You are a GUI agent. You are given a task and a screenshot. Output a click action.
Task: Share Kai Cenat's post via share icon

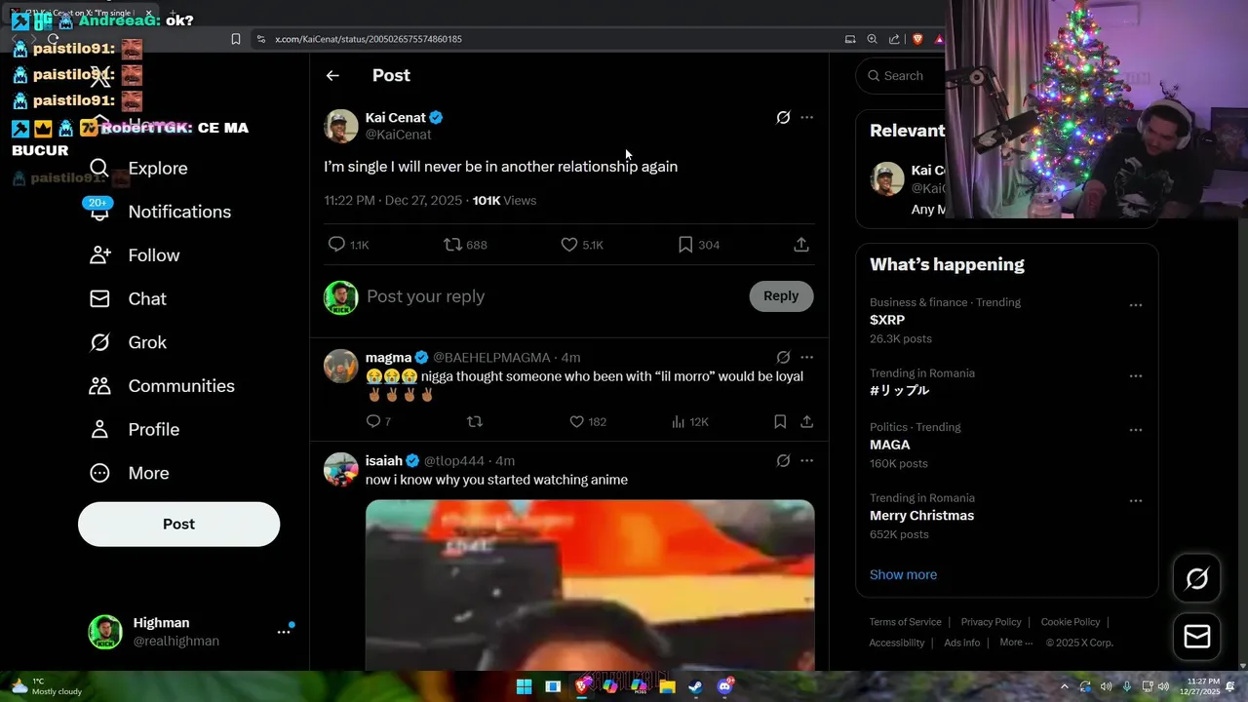801,245
